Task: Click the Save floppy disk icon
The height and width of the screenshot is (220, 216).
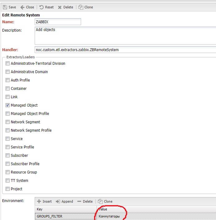Action: point(5,7)
